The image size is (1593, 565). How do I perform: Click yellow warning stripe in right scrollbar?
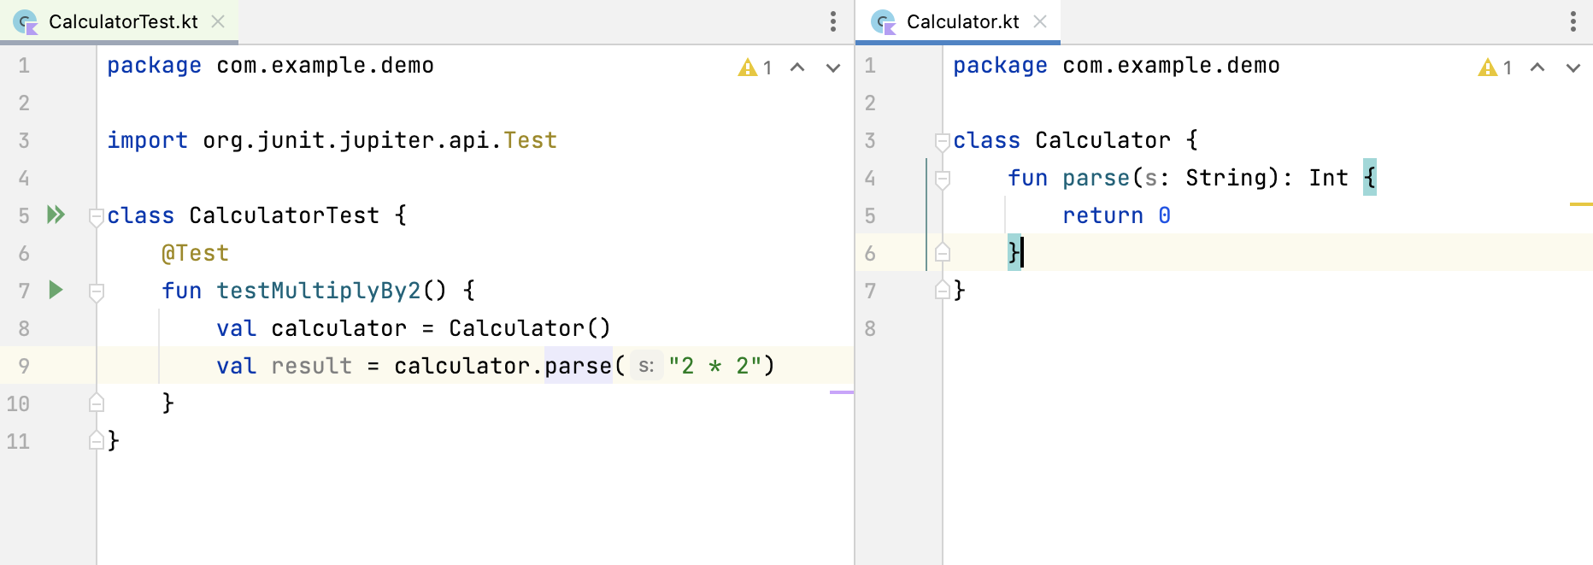coord(1580,204)
